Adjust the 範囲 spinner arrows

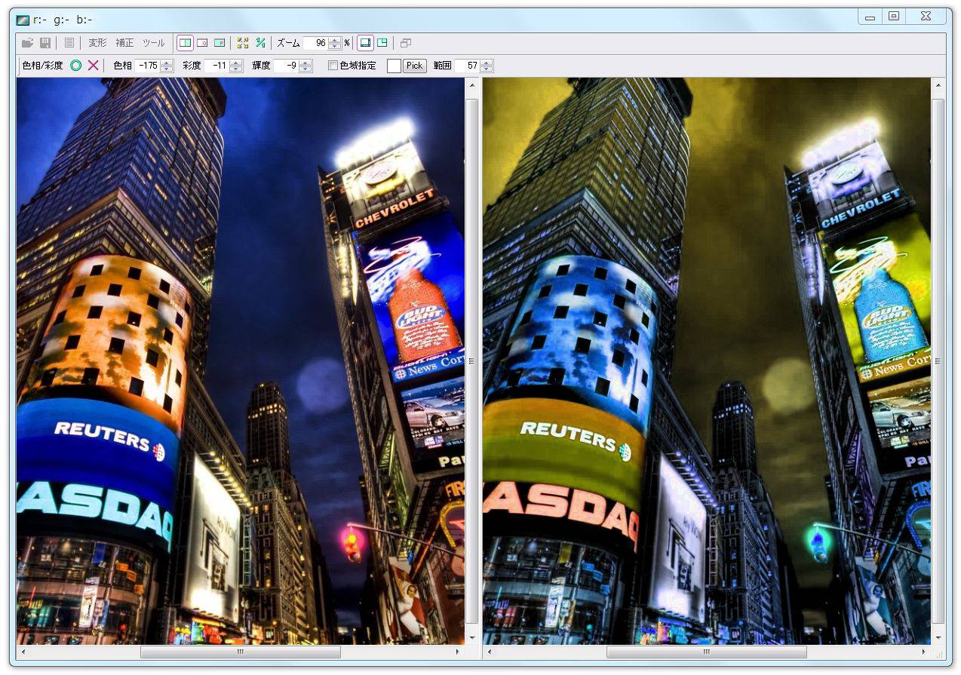[487, 66]
